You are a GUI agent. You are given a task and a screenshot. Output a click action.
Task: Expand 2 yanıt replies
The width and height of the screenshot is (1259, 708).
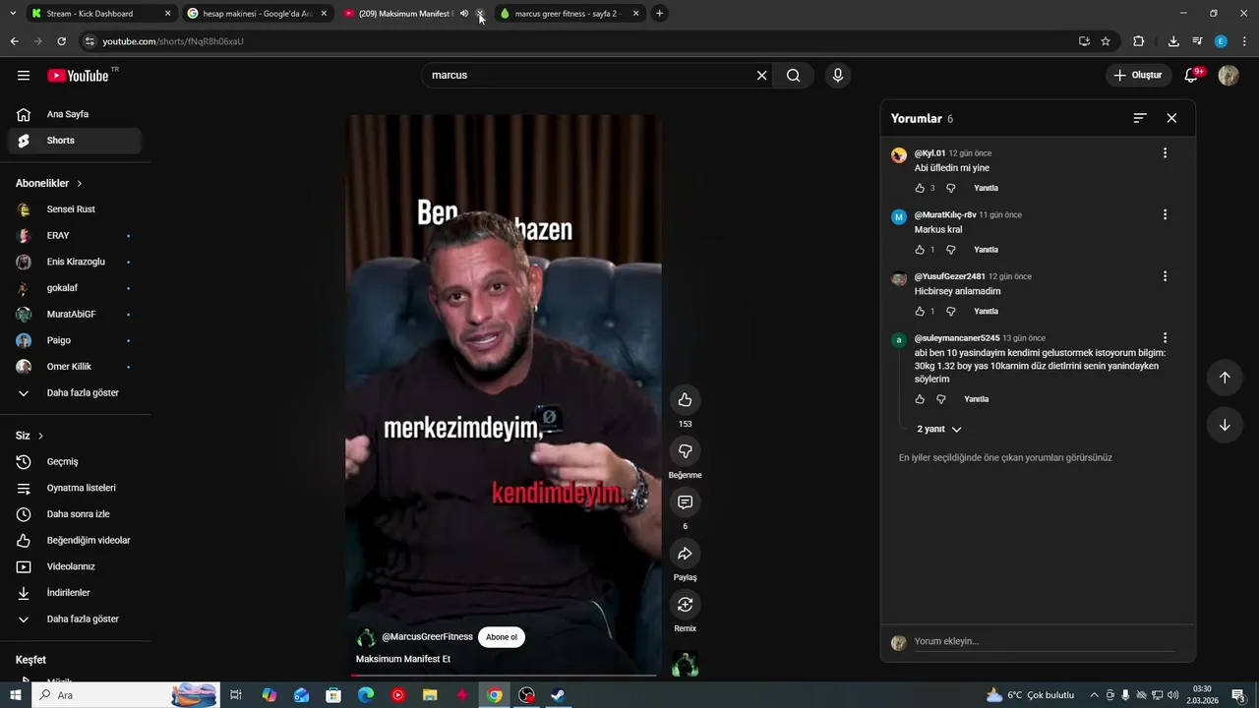(938, 430)
